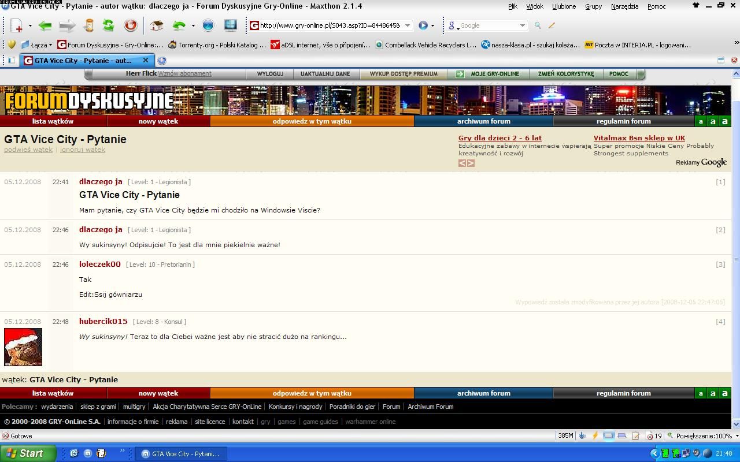
Task: Click hubercik015's Santa hat avatar
Action: pyautogui.click(x=23, y=347)
